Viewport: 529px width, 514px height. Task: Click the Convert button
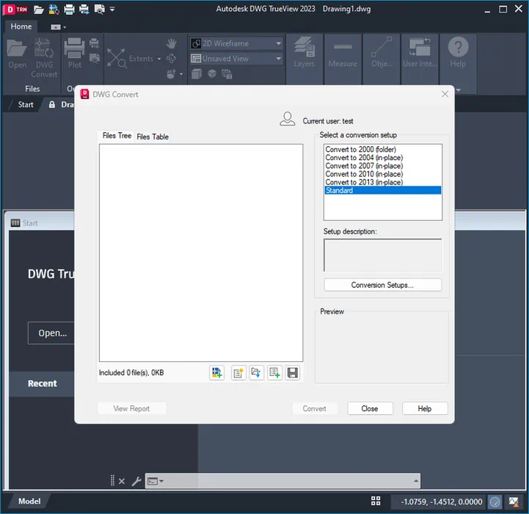coord(314,408)
